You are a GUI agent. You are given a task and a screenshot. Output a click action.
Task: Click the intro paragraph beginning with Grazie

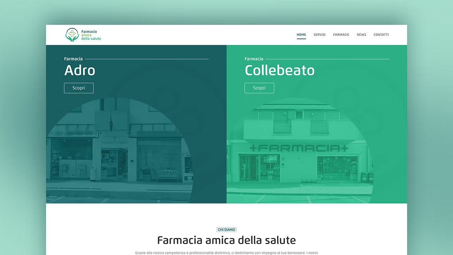(x=226, y=253)
